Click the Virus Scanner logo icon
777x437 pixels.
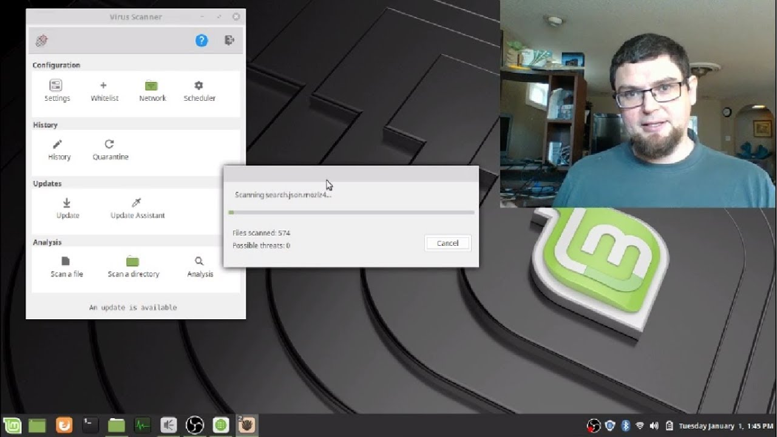(41, 41)
